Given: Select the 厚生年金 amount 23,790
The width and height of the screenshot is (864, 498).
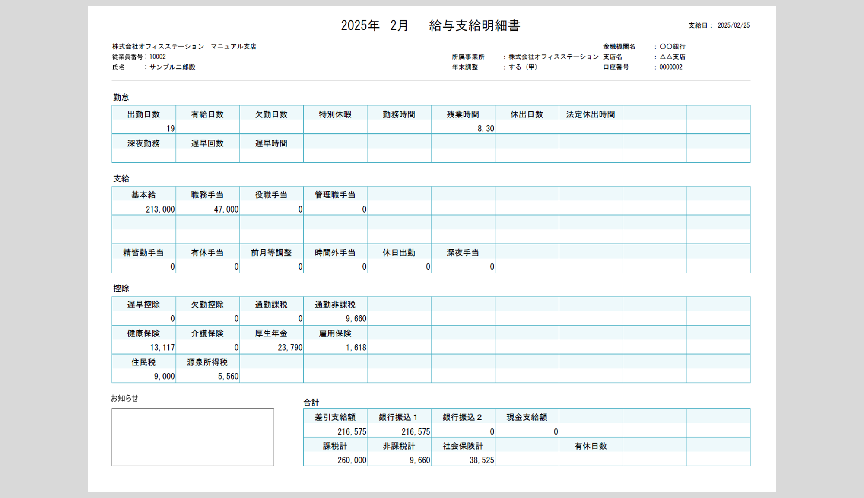Looking at the screenshot, I should pyautogui.click(x=289, y=348).
